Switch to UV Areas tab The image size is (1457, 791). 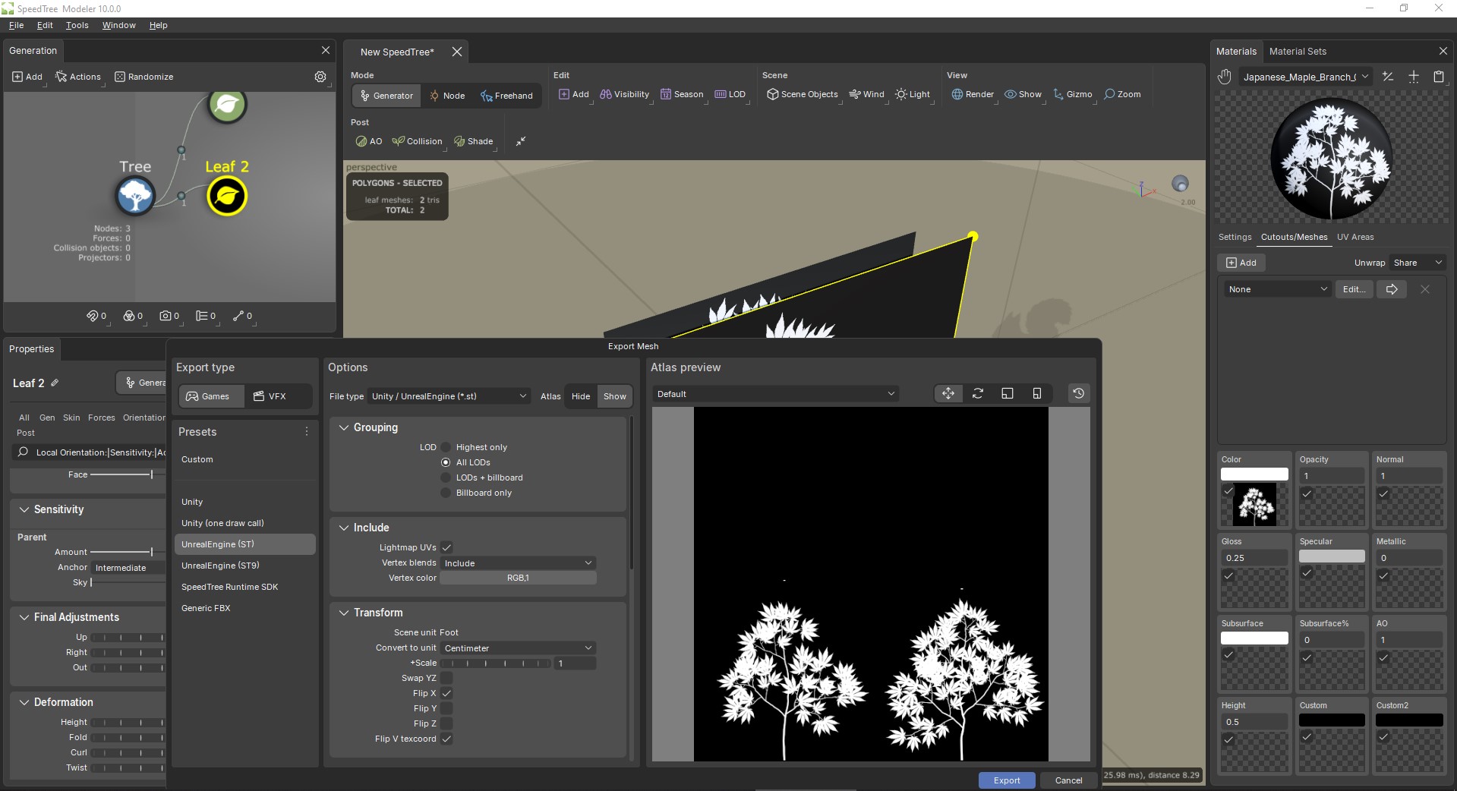(1355, 237)
